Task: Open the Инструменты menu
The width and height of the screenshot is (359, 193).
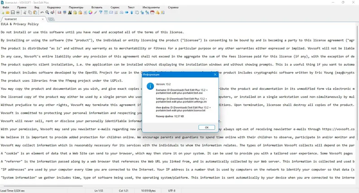Action: tap(151, 7)
